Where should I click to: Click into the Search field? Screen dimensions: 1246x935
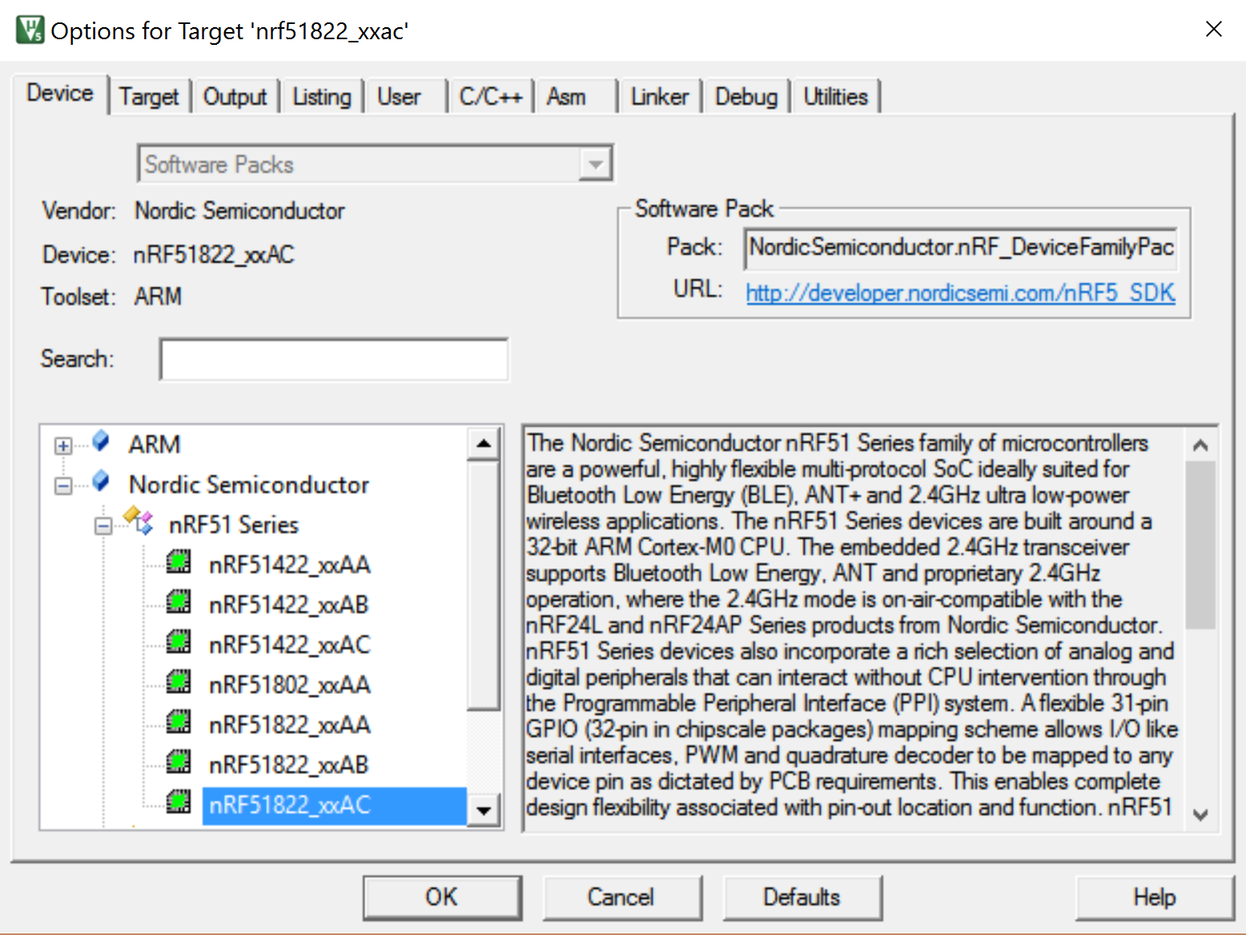pyautogui.click(x=334, y=359)
